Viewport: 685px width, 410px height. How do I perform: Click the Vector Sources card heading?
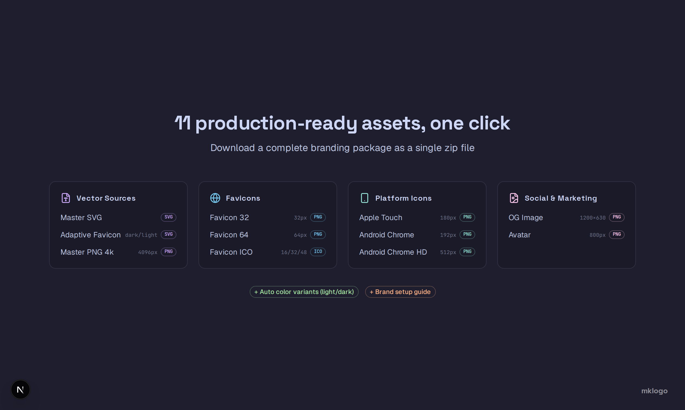[x=106, y=198]
